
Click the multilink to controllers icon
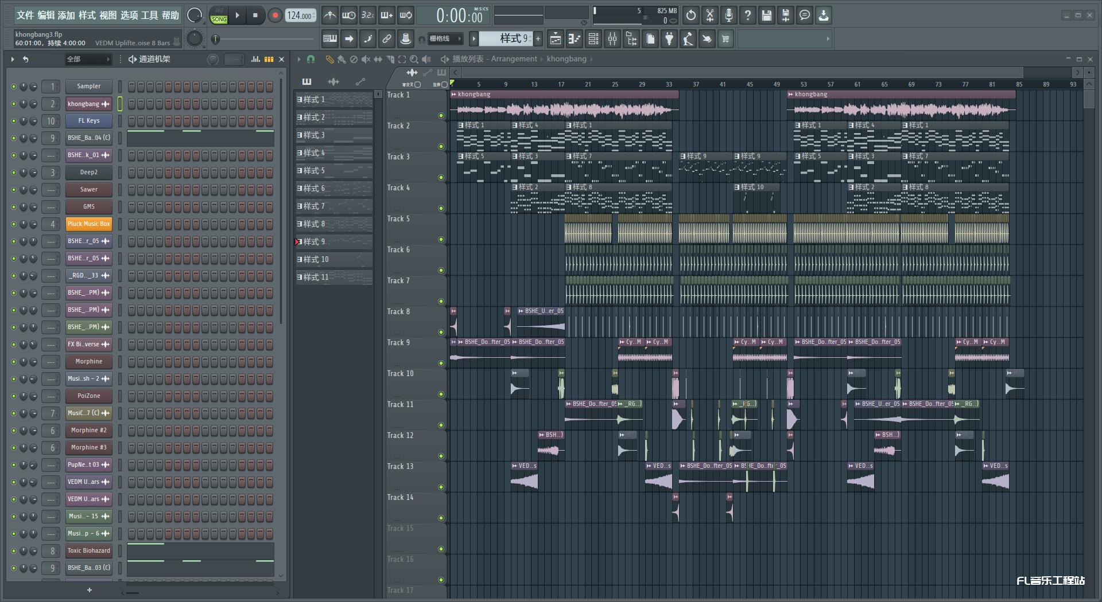[405, 39]
